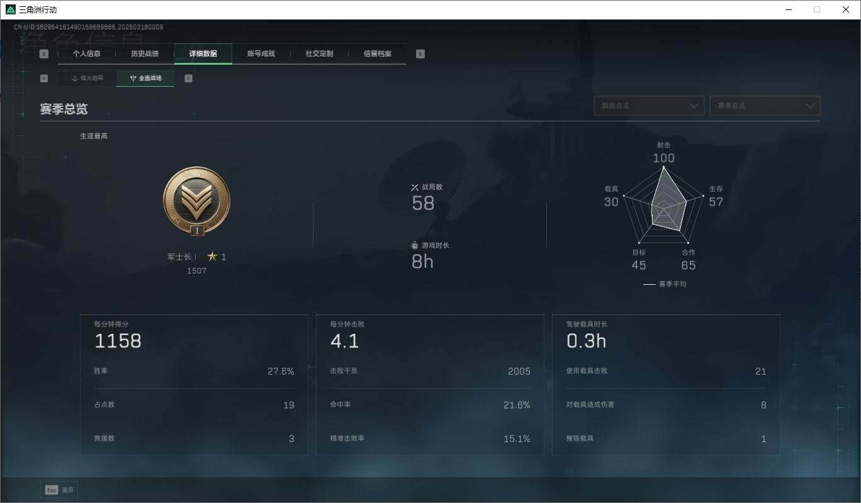
Task: Click the crossed swords icon beside 战局数
Action: [415, 187]
